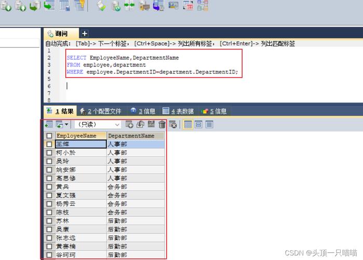363x260 pixels.
Task: Select the 询问 query tab
Action: pyautogui.click(x=61, y=34)
